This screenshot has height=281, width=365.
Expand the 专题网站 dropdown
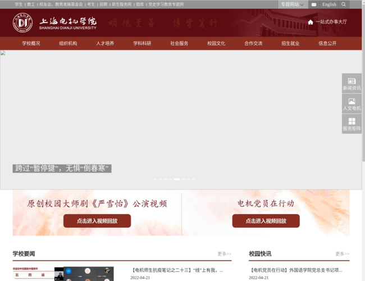click(293, 4)
